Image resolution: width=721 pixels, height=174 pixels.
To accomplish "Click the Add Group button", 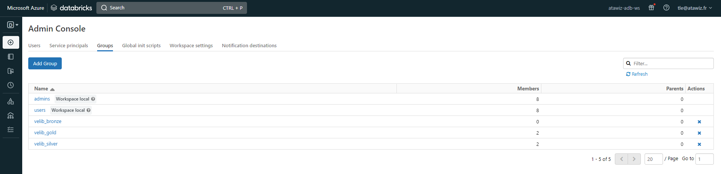I will coord(45,63).
